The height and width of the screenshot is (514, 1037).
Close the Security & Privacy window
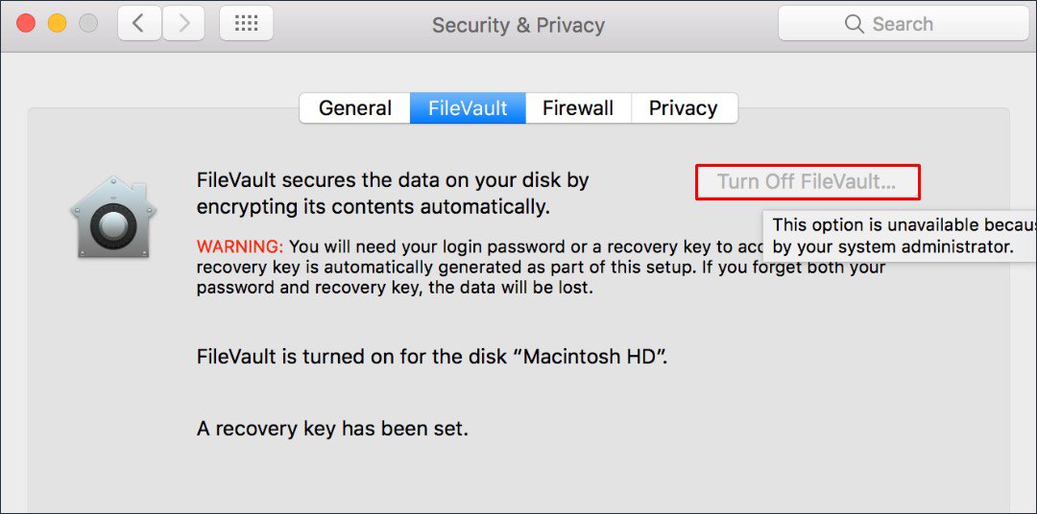click(26, 24)
